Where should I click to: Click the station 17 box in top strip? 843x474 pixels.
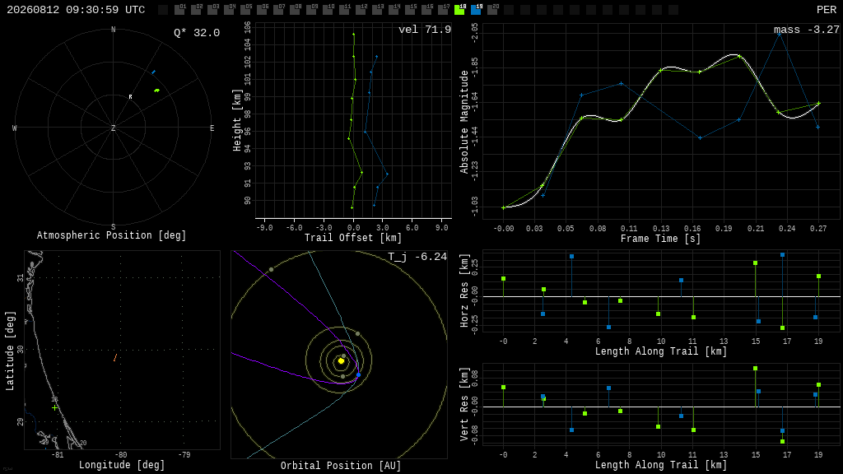pos(443,9)
